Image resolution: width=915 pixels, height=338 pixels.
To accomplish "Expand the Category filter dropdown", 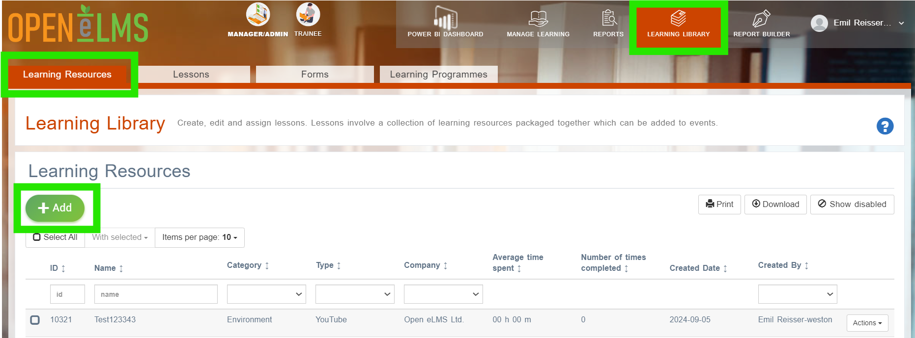I will [266, 294].
